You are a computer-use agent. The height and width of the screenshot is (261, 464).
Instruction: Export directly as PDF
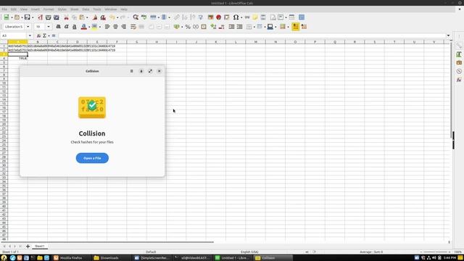[x=40, y=17]
